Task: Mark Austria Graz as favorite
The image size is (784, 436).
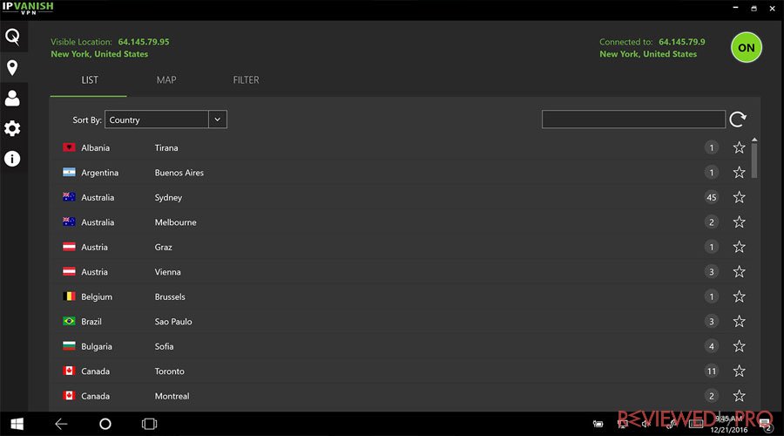Action: click(739, 247)
